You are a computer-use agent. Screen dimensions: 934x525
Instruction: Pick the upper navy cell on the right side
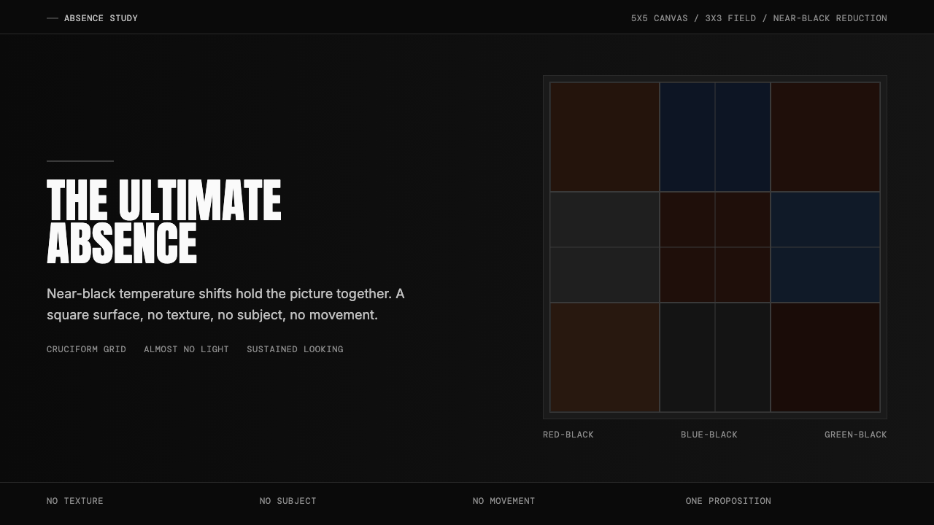coord(825,219)
